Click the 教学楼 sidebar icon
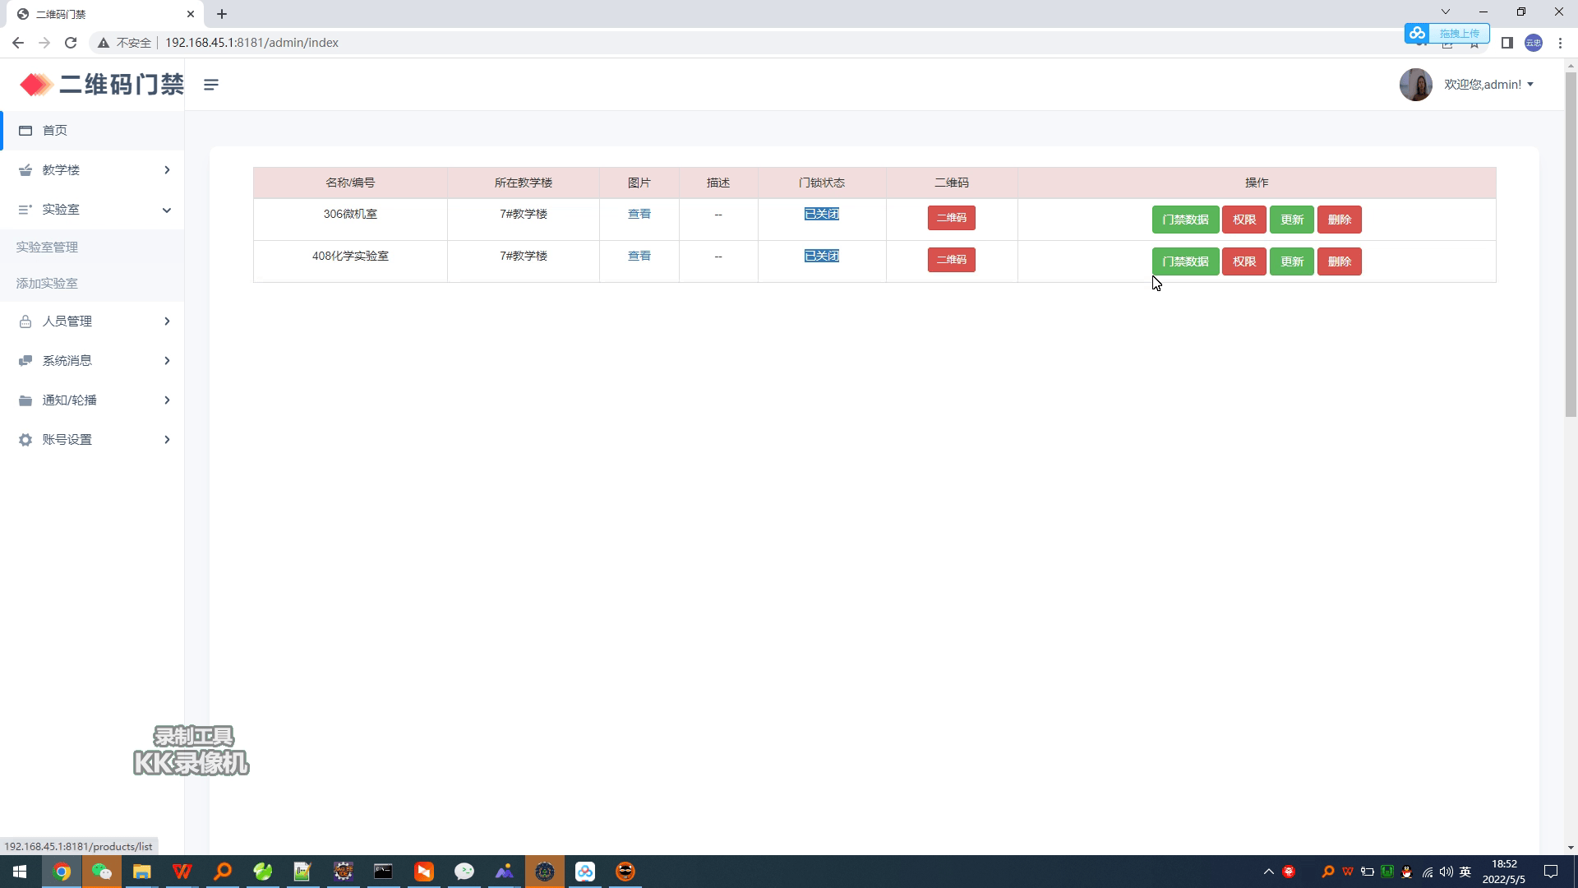Viewport: 1578px width, 888px height. (x=25, y=170)
